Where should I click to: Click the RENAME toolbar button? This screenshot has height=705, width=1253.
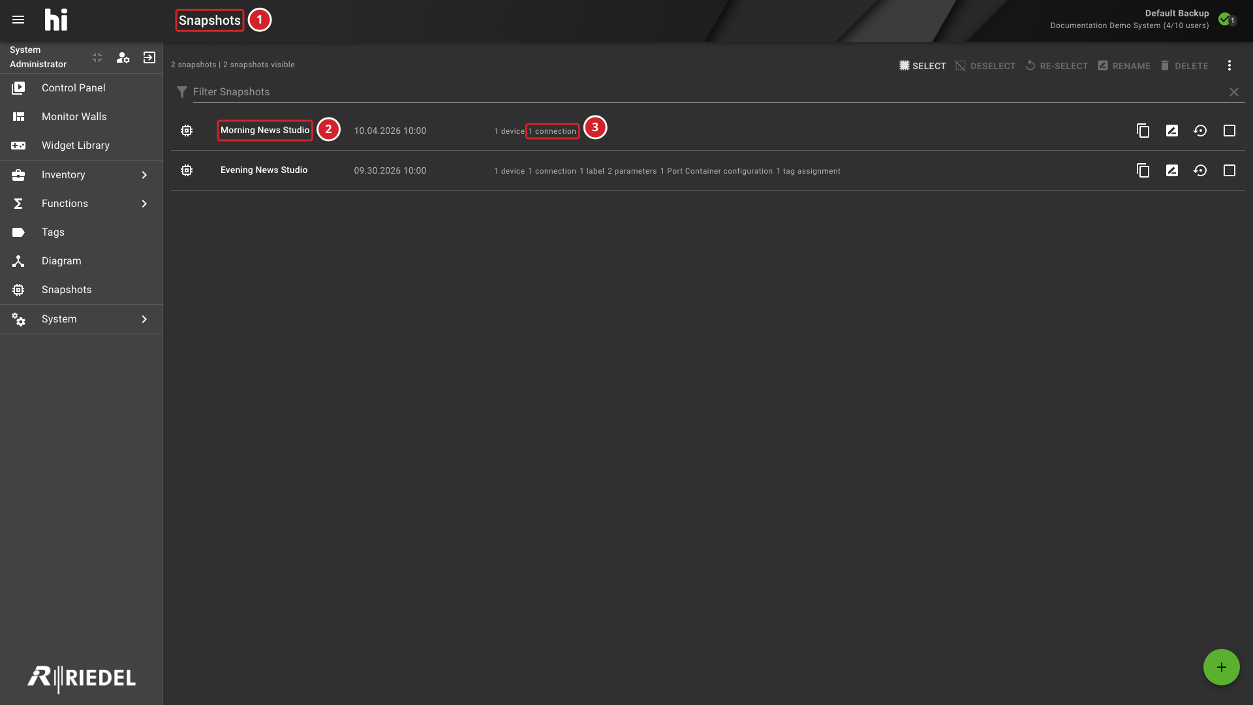1124,65
